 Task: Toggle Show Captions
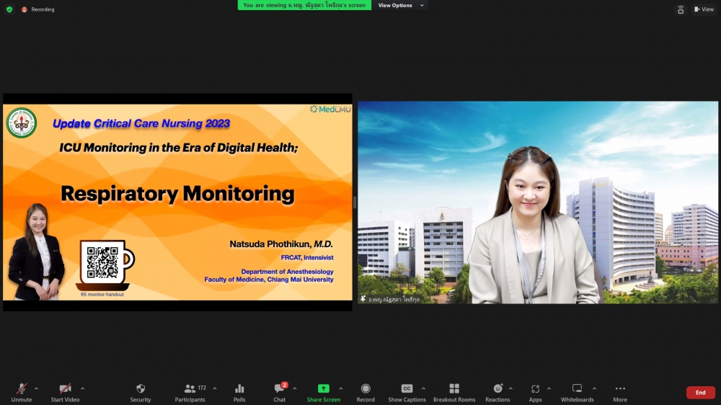coord(407,389)
